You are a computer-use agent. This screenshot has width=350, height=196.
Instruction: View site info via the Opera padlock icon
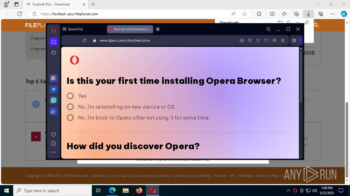[x=95, y=40]
